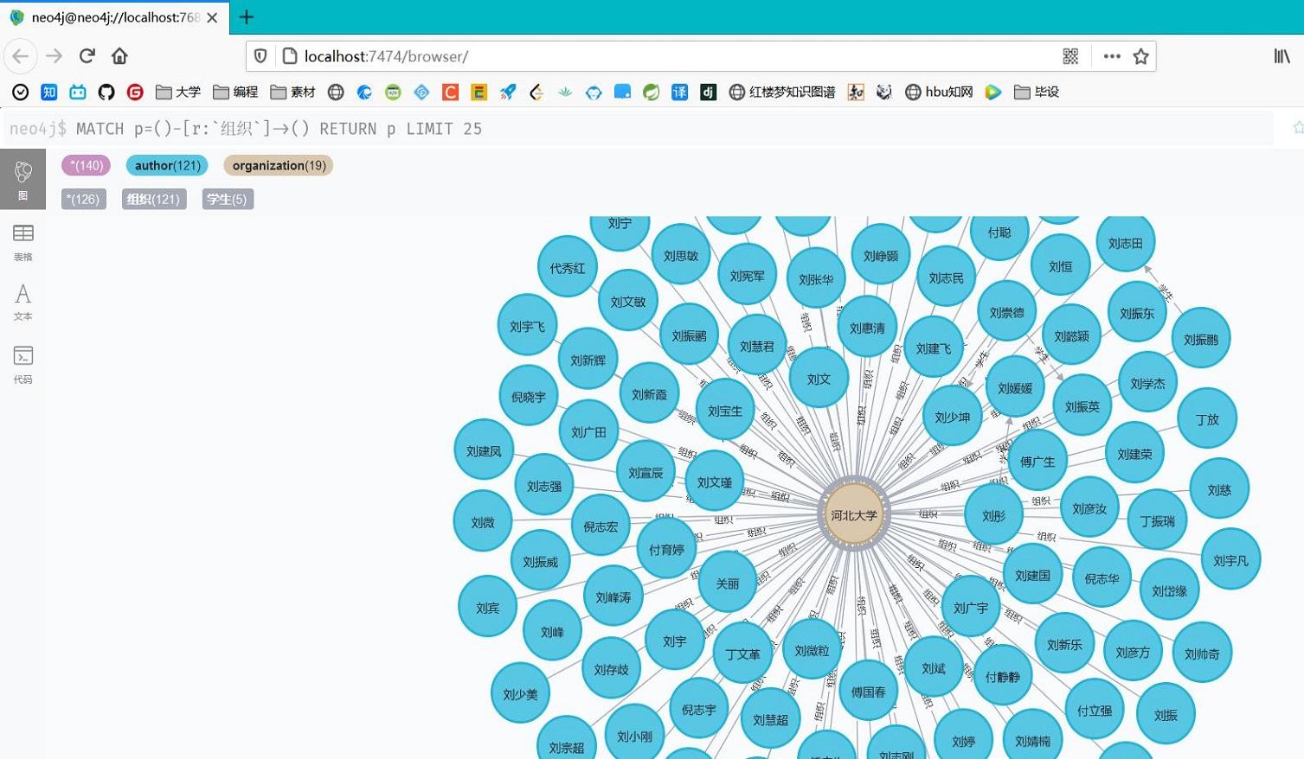Switch to the table (表格) result view
Screen dimensions: 1304x759
click(23, 242)
